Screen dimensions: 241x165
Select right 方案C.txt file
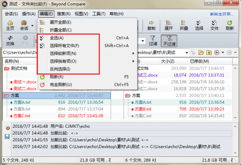tap(143, 116)
